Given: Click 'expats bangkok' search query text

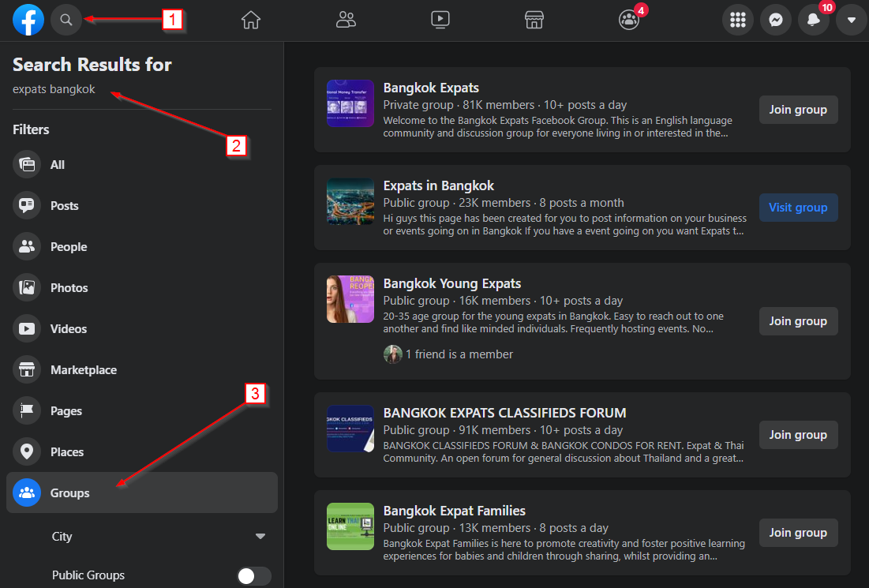Looking at the screenshot, I should click(x=54, y=89).
